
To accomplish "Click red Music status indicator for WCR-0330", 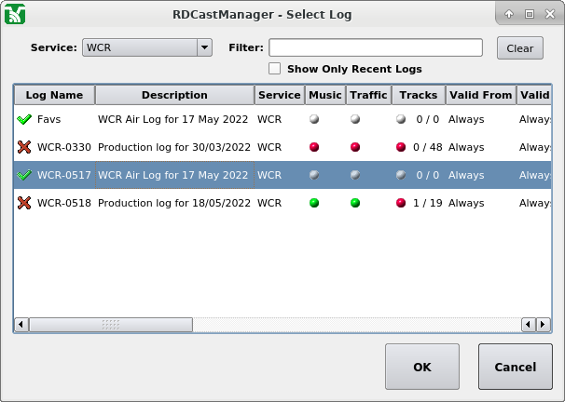I will 314,147.
